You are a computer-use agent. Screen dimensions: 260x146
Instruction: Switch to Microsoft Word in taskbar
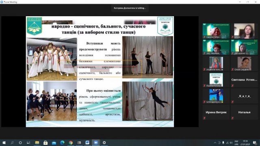point(87,142)
